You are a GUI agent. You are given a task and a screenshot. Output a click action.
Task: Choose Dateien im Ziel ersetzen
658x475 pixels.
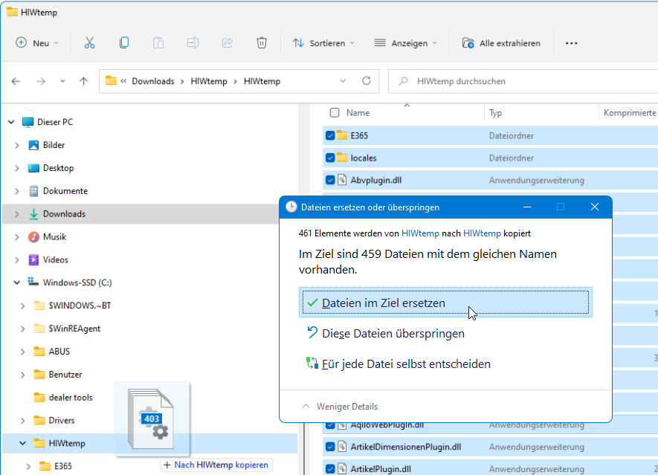445,303
